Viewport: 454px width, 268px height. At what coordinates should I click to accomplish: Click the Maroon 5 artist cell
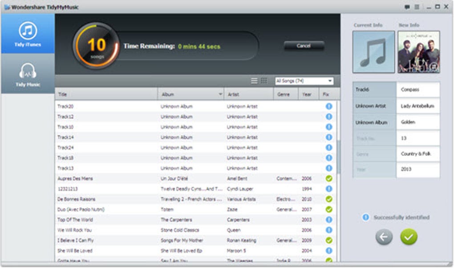[x=236, y=251]
